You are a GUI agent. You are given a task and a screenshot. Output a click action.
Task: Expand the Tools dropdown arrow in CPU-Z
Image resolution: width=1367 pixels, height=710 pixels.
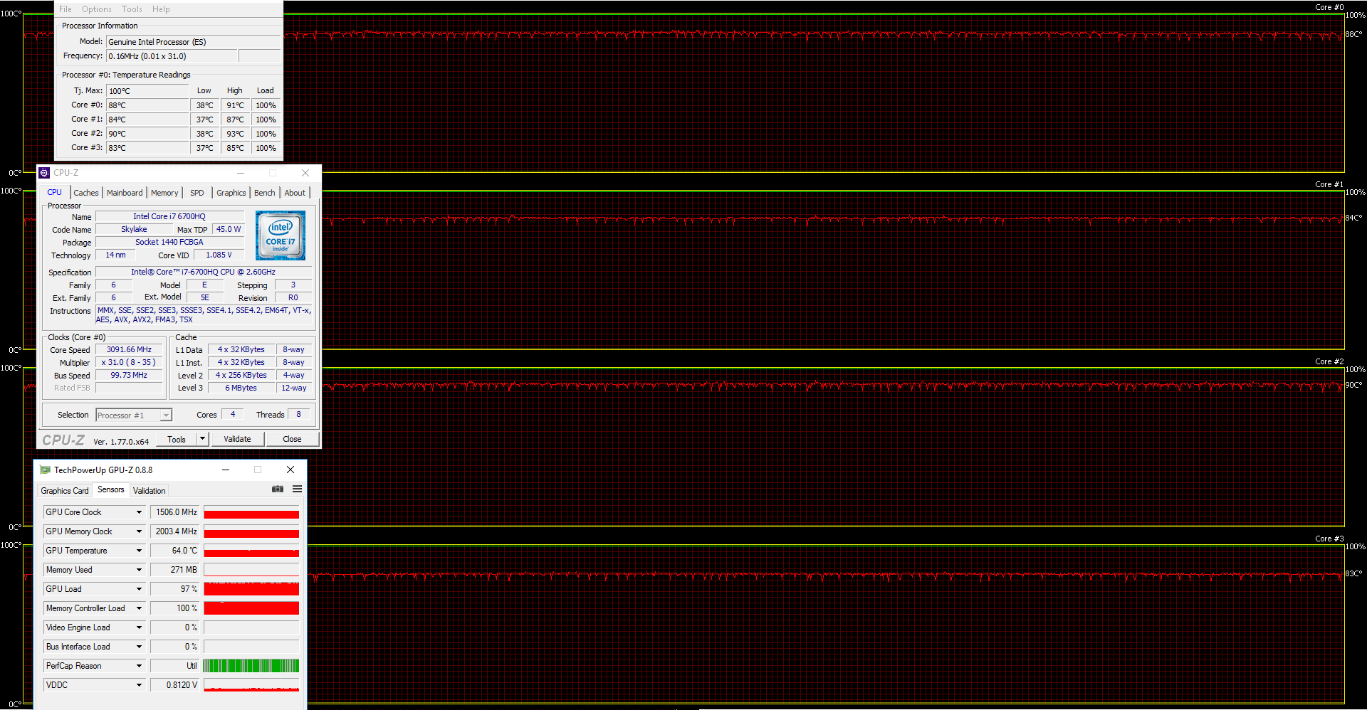203,440
